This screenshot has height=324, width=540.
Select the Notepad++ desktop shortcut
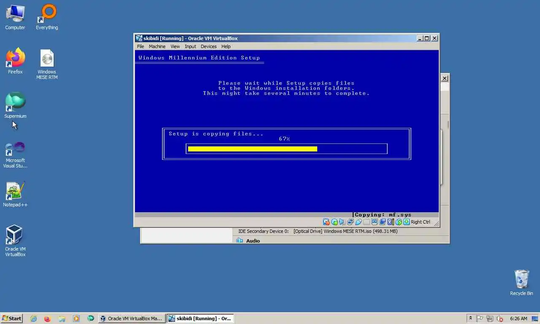[x=15, y=194]
